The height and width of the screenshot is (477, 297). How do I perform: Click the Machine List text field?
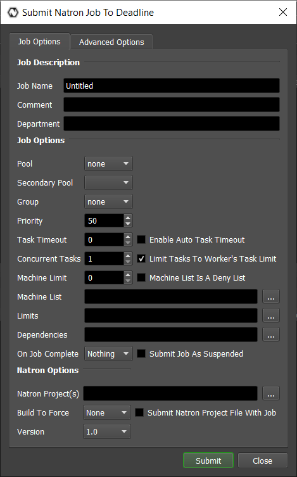tap(171, 296)
